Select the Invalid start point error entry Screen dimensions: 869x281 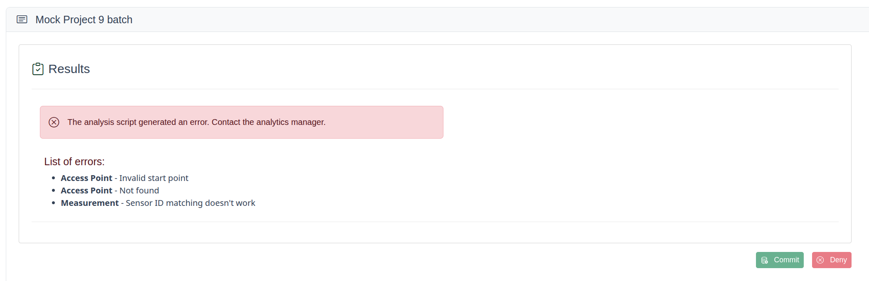tap(124, 178)
